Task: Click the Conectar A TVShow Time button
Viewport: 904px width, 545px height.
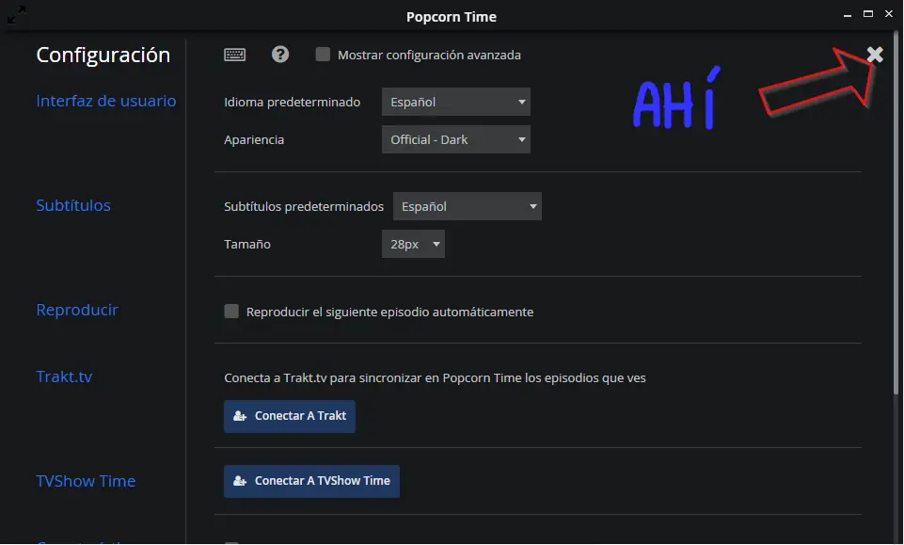Action: pyautogui.click(x=311, y=481)
